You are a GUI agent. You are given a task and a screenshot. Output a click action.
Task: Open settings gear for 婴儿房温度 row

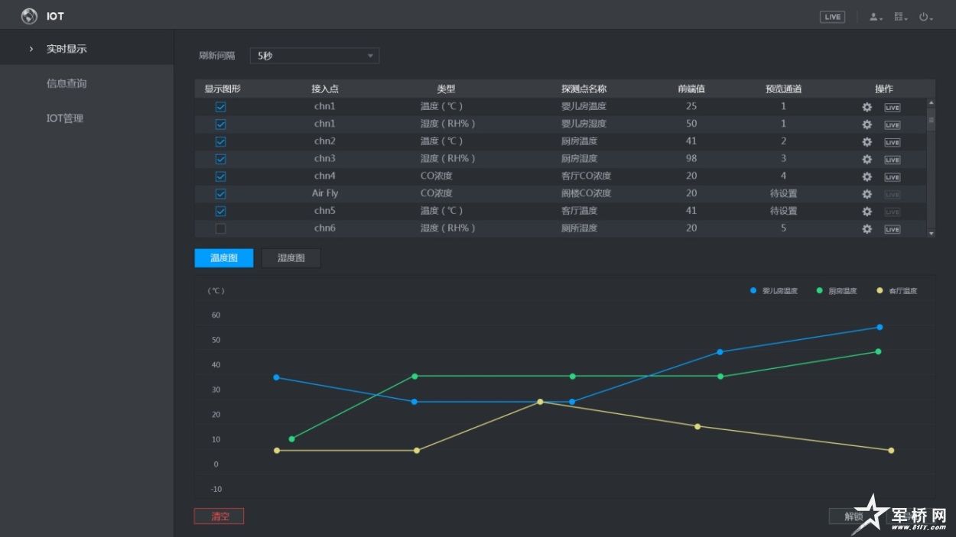867,107
